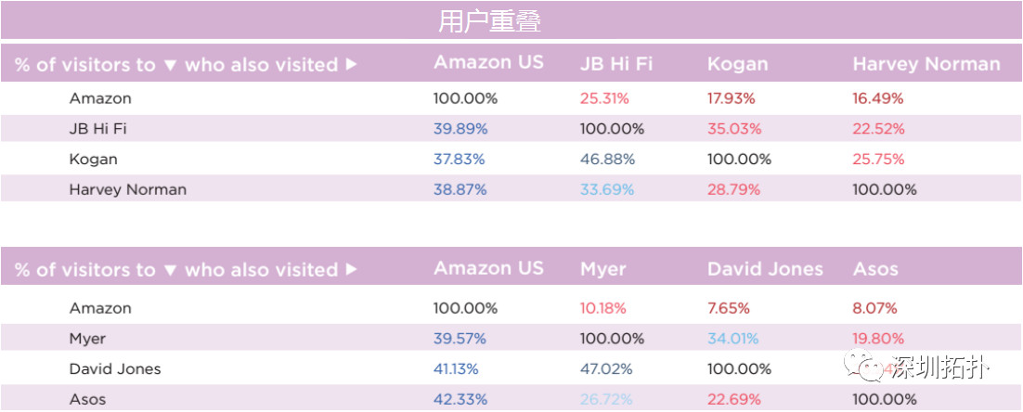This screenshot has height=412, width=1023.
Task: Click the 25.31% value in Amazon row
Action: tap(604, 98)
